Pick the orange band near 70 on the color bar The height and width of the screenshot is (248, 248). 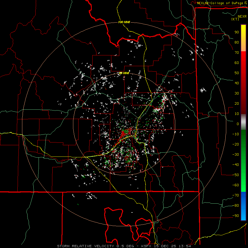[x=243, y=47]
